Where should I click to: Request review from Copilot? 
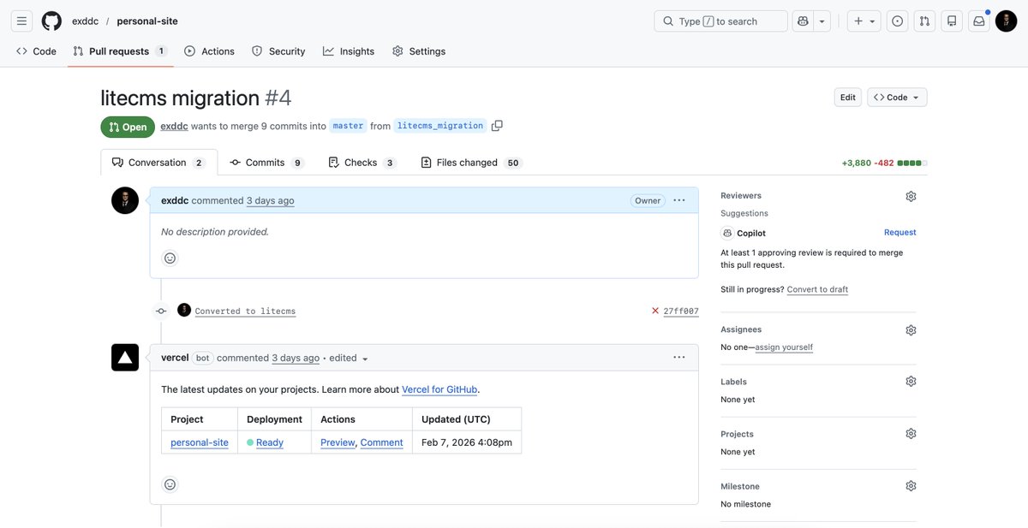click(x=899, y=233)
